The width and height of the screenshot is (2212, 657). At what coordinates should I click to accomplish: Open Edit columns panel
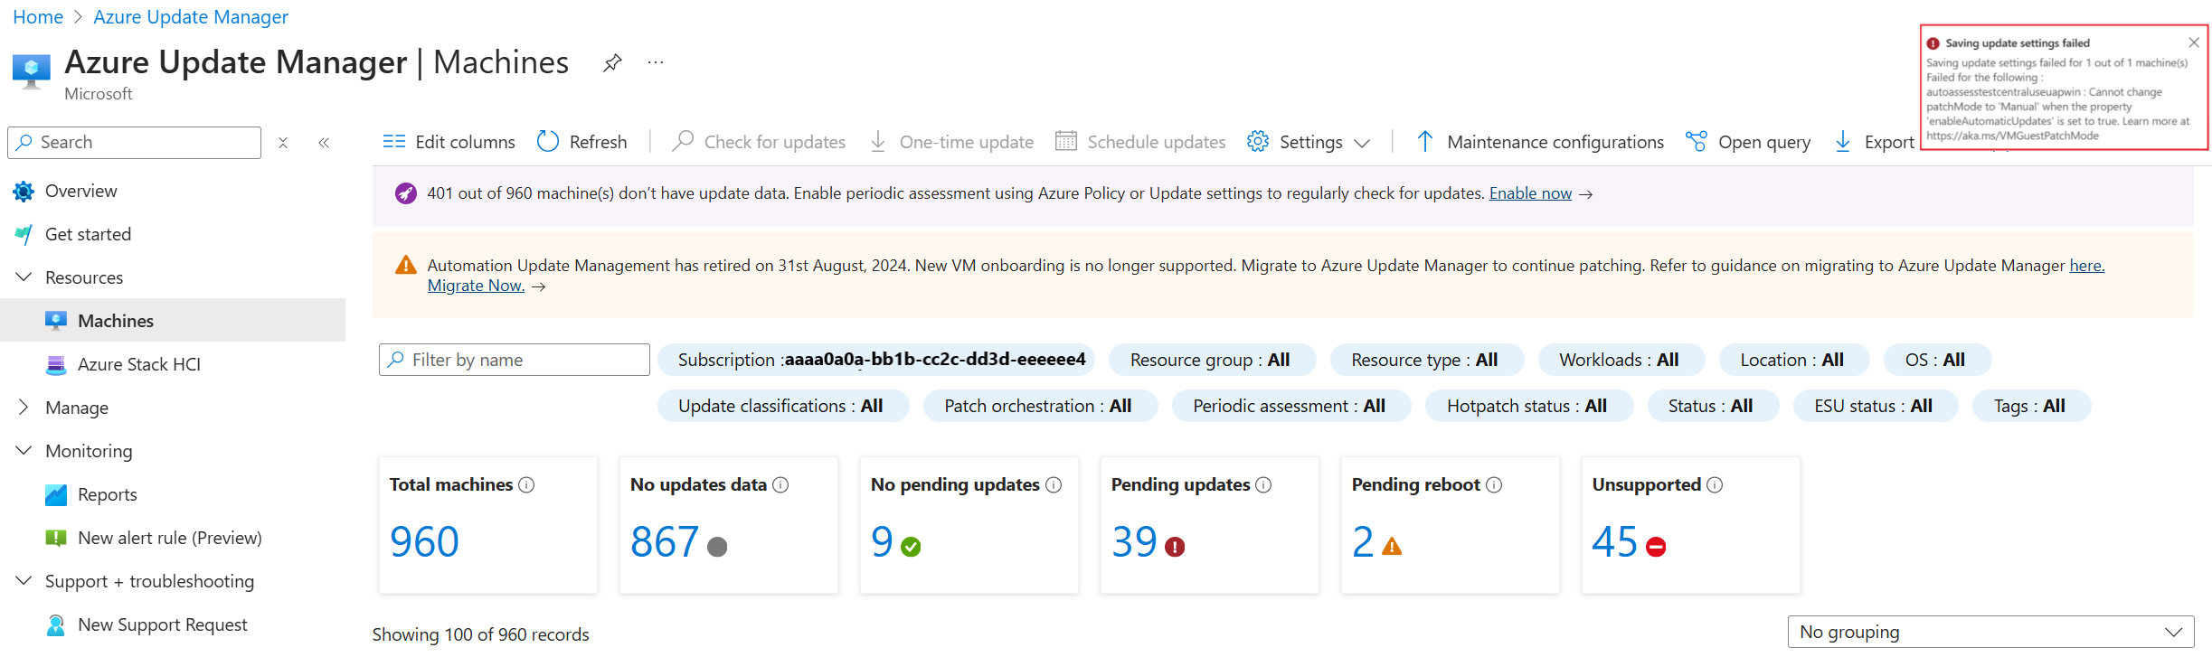point(449,142)
